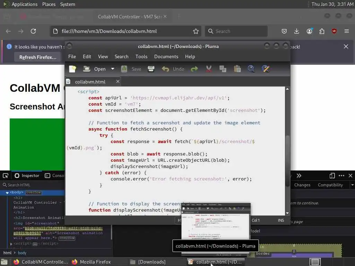Print the document using the printer icon
This screenshot has height=266, width=355.
pos(151,69)
